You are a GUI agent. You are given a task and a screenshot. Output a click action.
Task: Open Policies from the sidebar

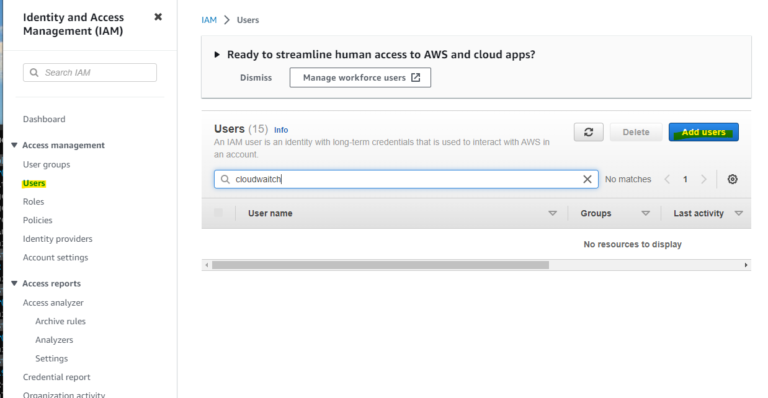tap(38, 220)
